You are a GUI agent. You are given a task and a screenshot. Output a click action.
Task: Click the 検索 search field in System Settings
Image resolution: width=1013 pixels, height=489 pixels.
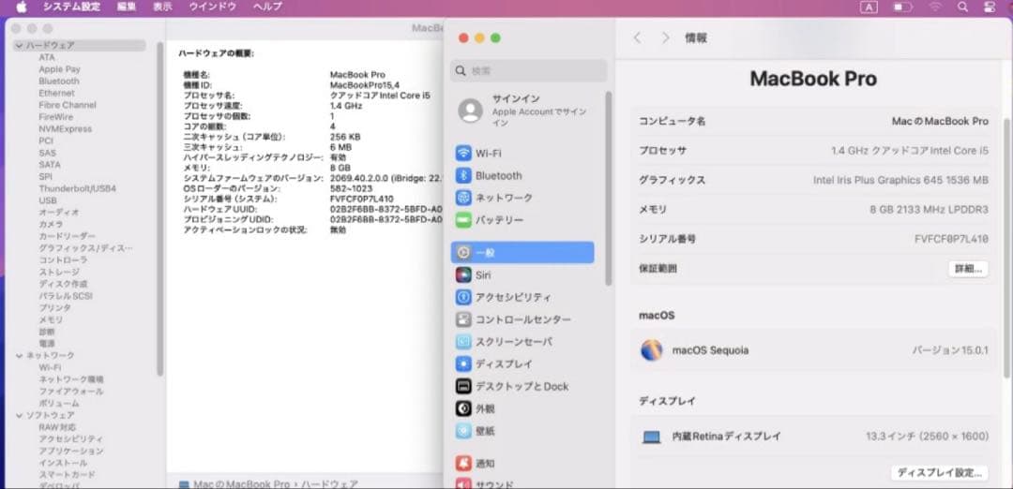point(528,71)
